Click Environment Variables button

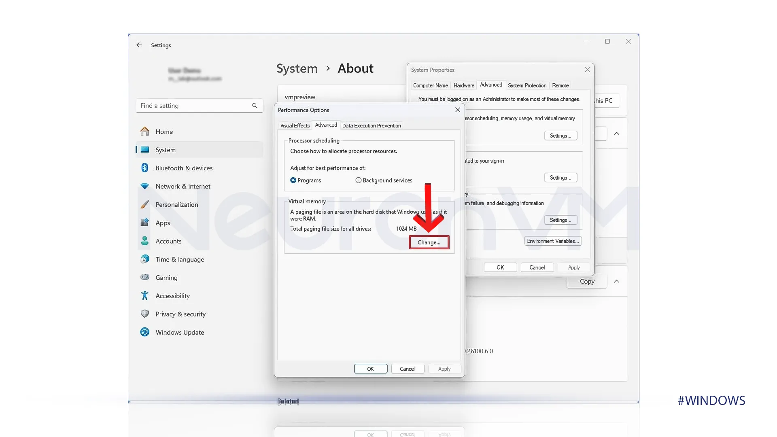(x=553, y=241)
